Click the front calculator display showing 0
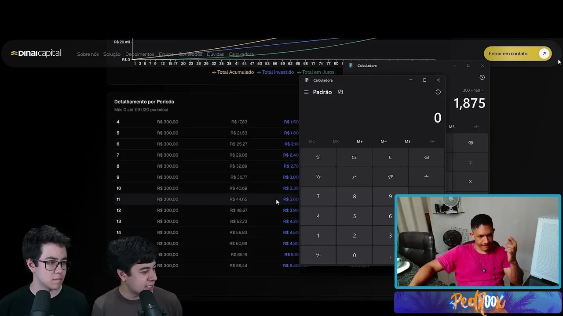The image size is (563, 316). pyautogui.click(x=437, y=118)
